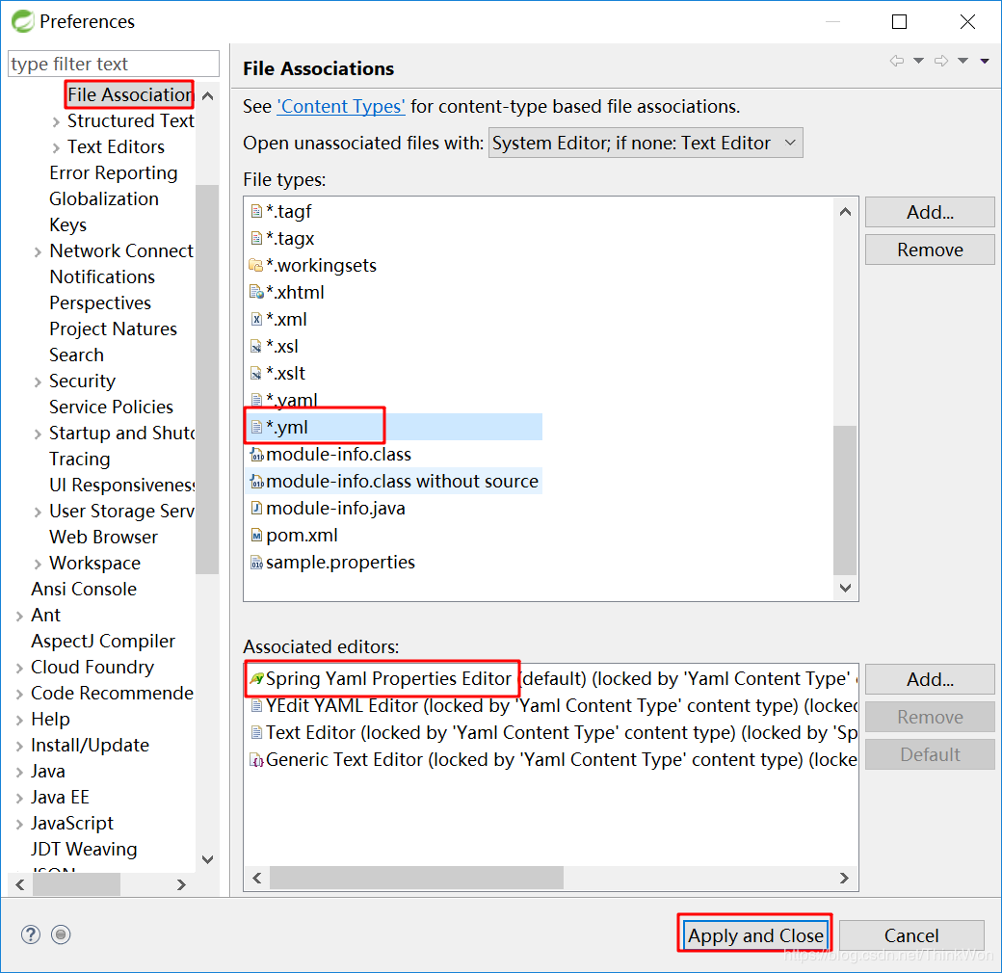Click the preferences tree scroll-left arrow
This screenshot has height=973, width=1002.
[x=20, y=884]
